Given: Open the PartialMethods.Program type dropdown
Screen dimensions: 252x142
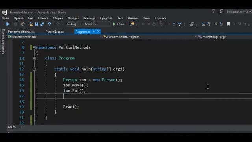Looking at the screenshot, I should [x=150, y=37].
